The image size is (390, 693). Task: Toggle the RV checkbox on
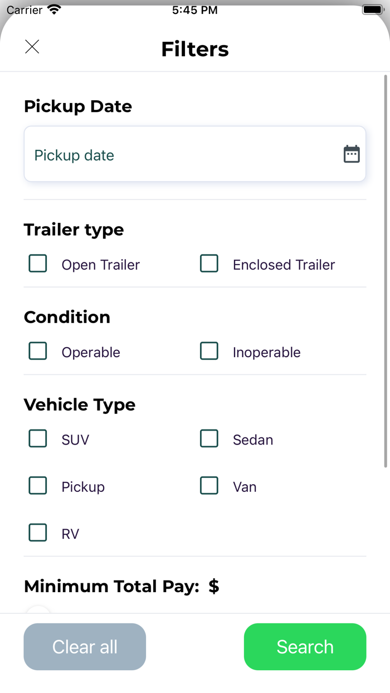pos(37,532)
